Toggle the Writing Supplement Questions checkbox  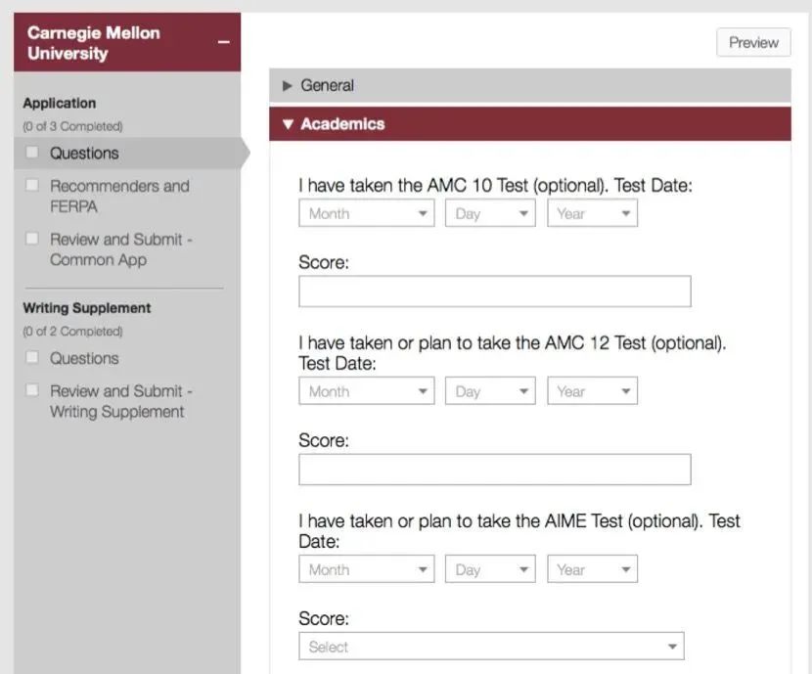pos(32,358)
